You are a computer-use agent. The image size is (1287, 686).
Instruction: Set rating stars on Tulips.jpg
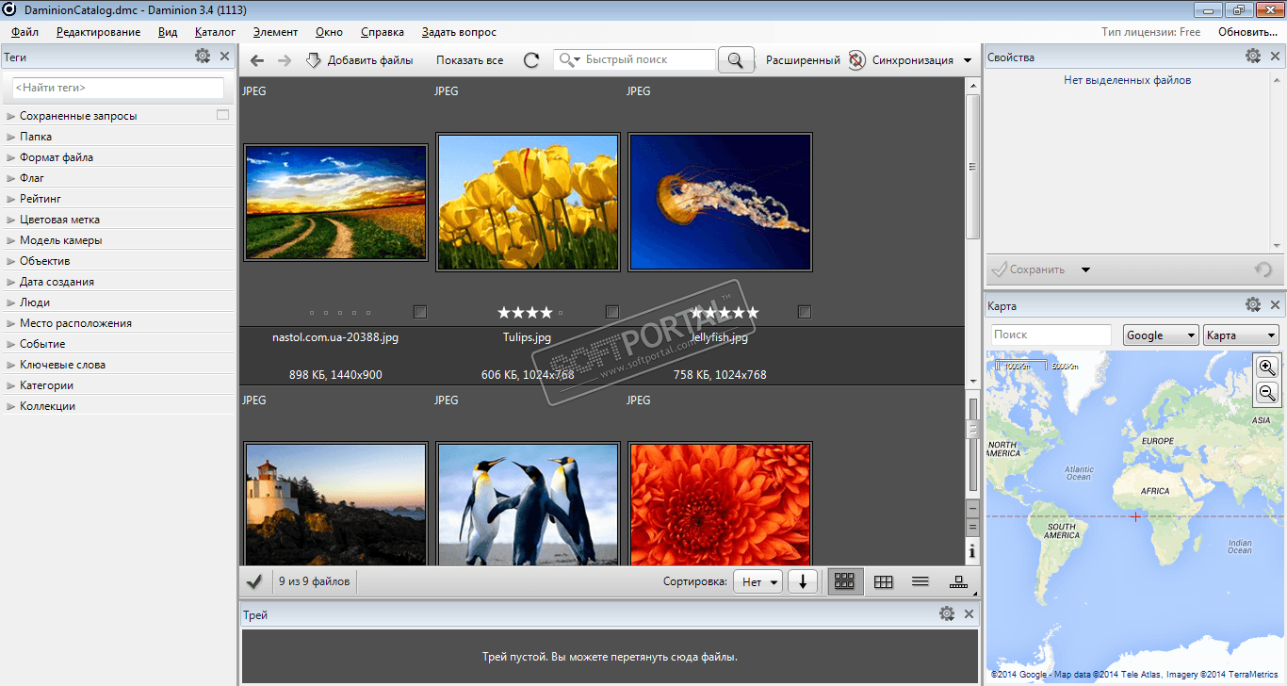530,312
